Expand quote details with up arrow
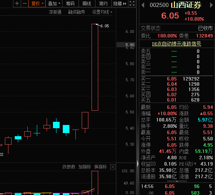This screenshot has width=215, height=195. (x=177, y=181)
